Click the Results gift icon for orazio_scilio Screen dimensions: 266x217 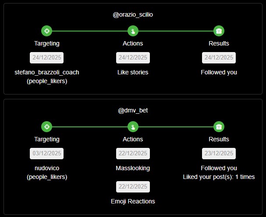point(219,31)
